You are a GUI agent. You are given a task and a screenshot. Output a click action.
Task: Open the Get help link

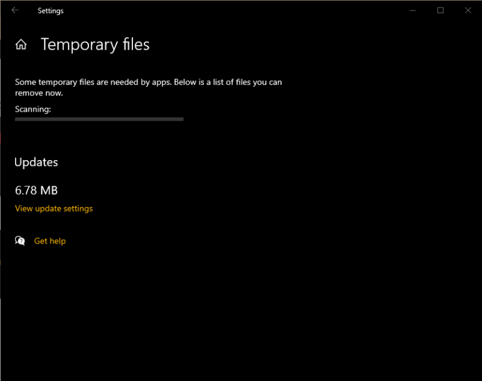(50, 241)
